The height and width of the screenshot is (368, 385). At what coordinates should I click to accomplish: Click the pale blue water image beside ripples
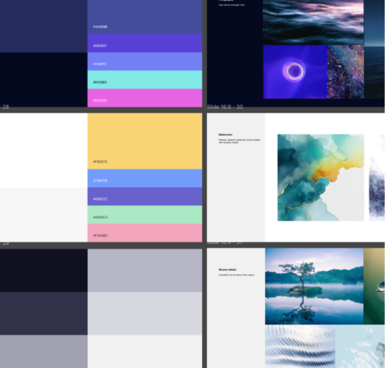360,347
